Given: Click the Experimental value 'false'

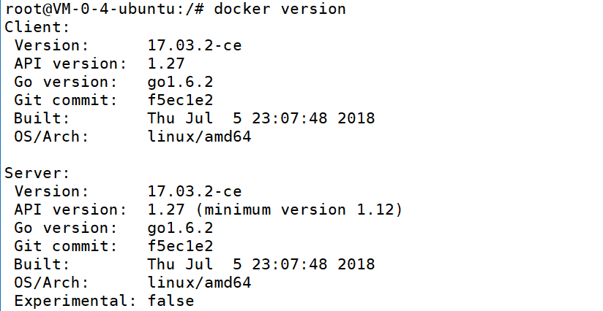Looking at the screenshot, I should pos(171,301).
